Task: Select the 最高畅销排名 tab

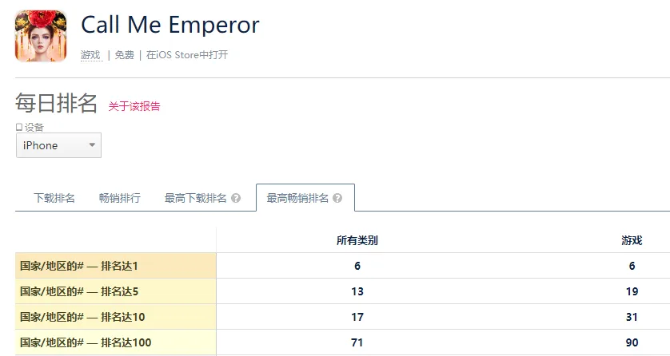Action: [x=297, y=198]
